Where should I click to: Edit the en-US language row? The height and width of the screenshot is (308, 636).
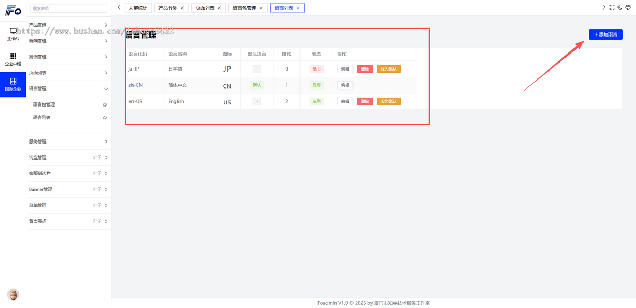[345, 101]
